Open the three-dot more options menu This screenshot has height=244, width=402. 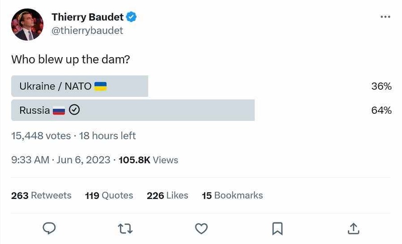click(385, 17)
